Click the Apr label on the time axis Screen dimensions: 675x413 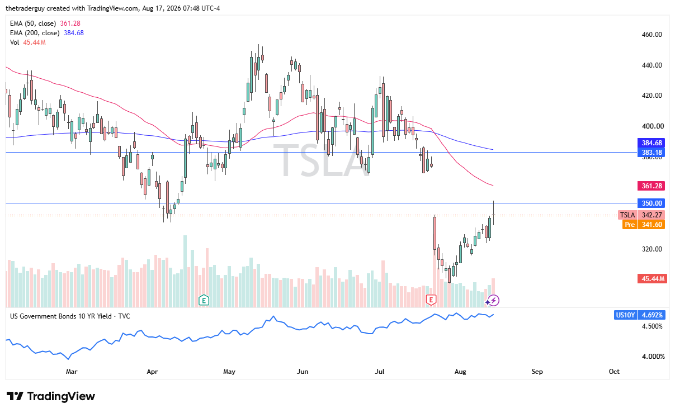153,372
